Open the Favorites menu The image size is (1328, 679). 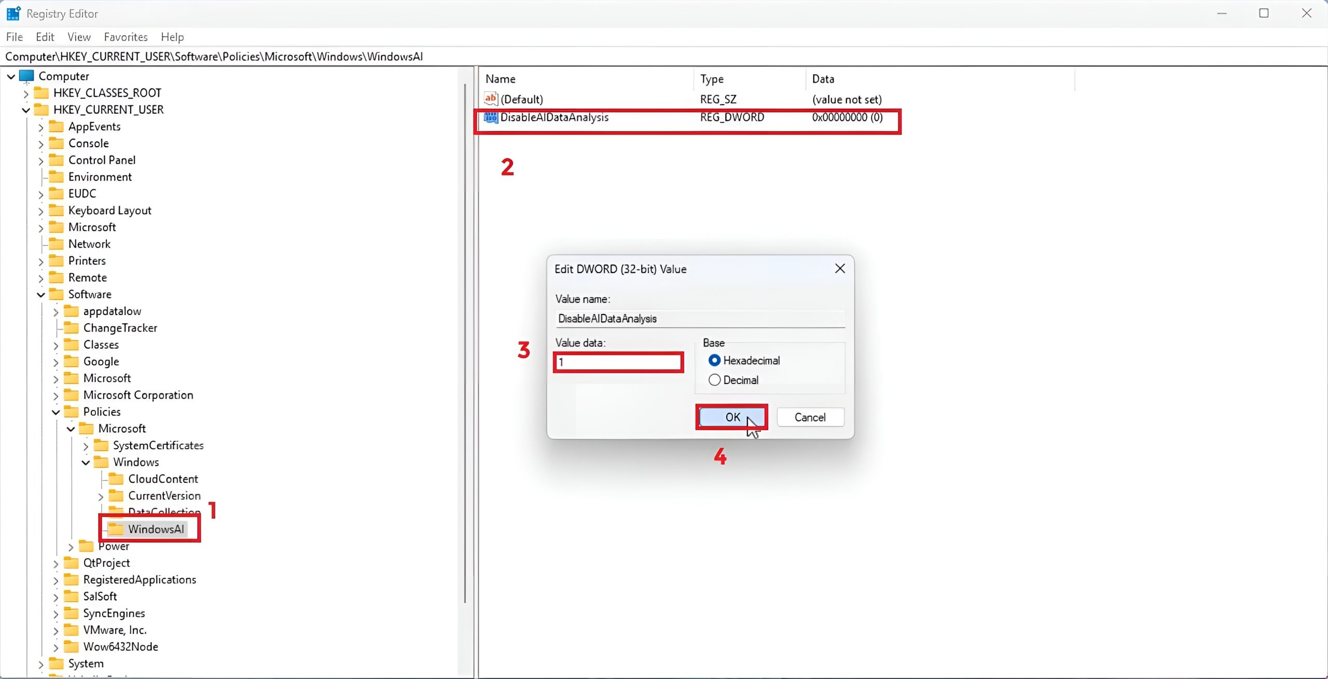126,37
